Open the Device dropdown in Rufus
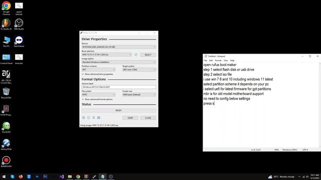Image resolution: width=321 pixels, height=180 pixels. (119, 47)
